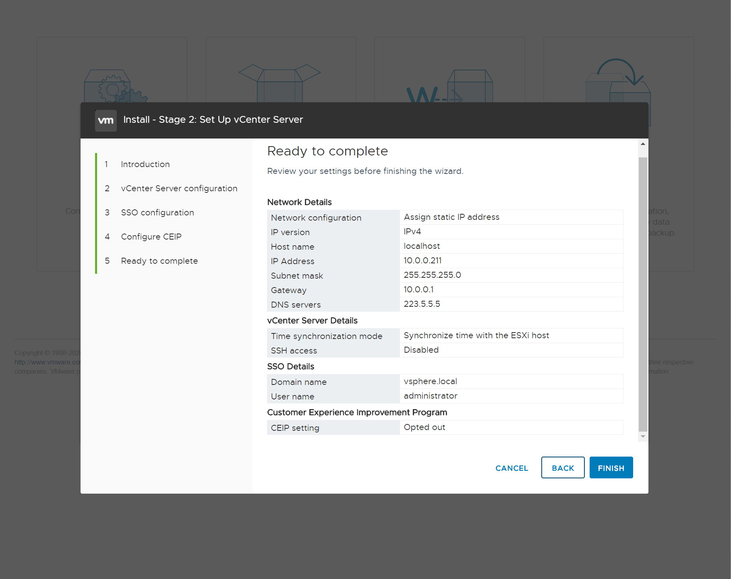The image size is (731, 579).
Task: Click the IPv4 value
Action: coord(412,232)
